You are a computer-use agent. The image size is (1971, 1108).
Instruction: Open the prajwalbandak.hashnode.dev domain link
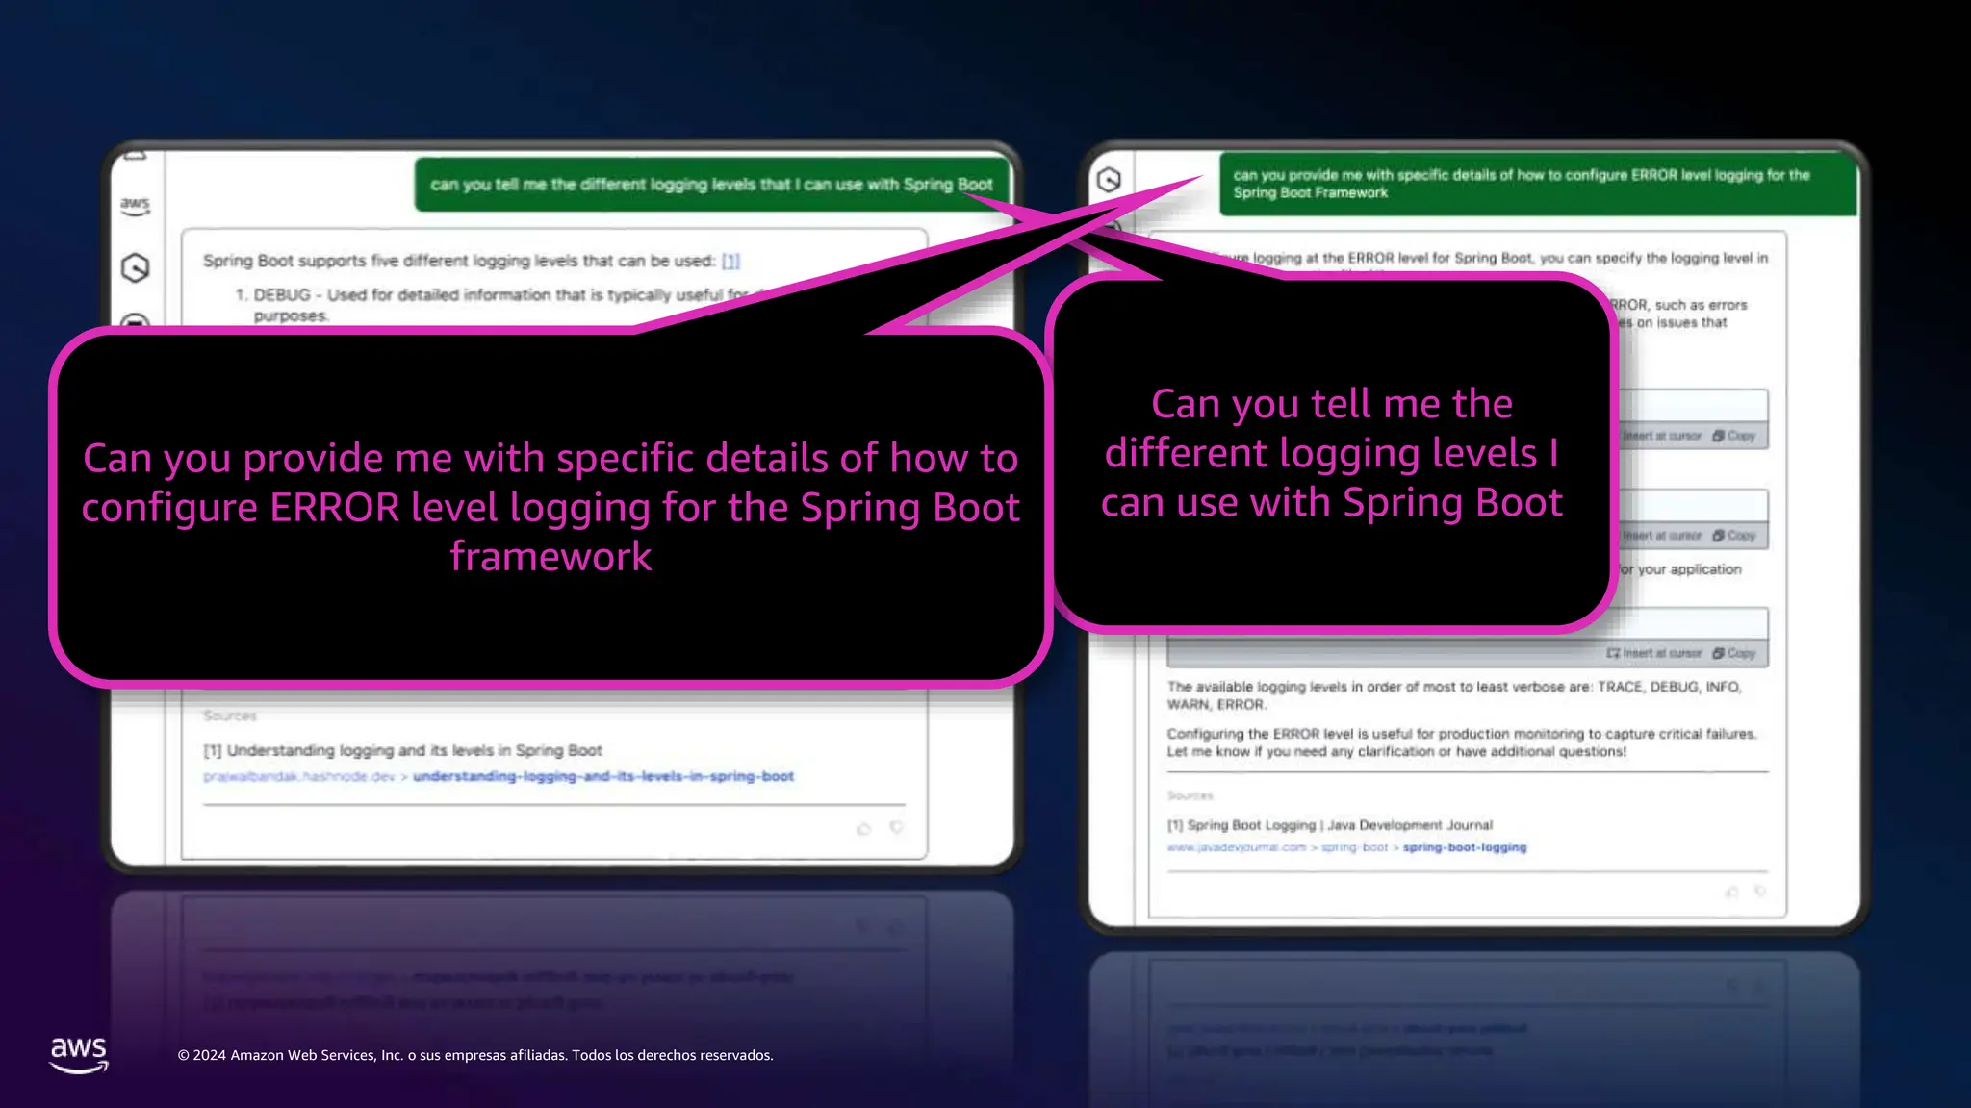point(298,776)
